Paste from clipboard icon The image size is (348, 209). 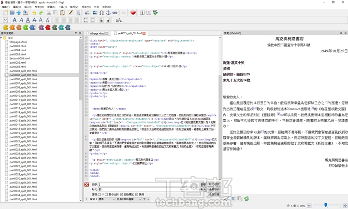[62, 13]
